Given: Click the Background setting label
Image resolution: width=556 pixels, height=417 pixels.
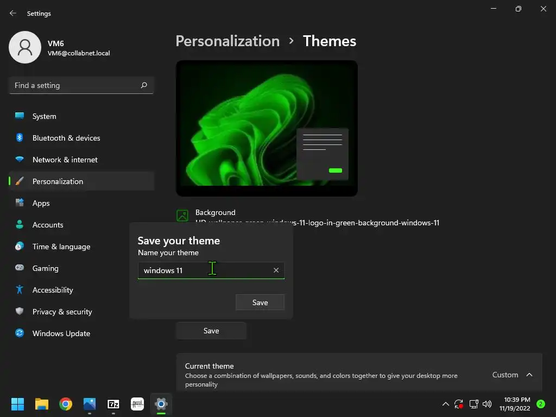Looking at the screenshot, I should 215,212.
